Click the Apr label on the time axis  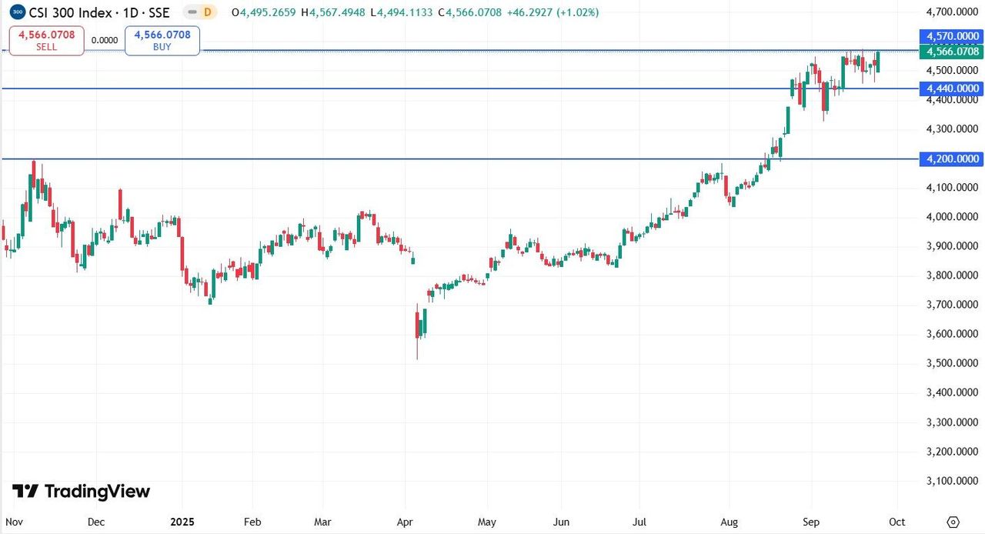pyautogui.click(x=406, y=522)
